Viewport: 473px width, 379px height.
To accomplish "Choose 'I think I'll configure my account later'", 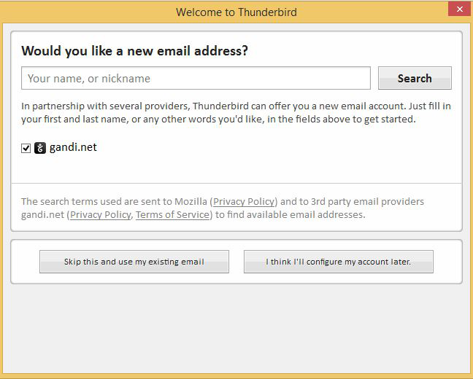I will point(339,262).
